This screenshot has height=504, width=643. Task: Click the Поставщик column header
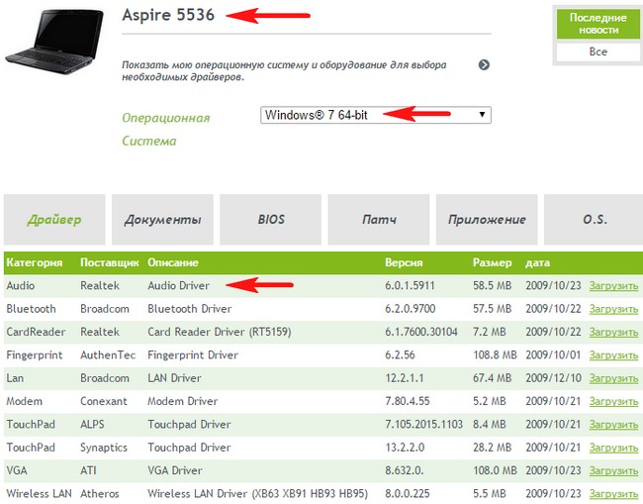[x=110, y=262]
